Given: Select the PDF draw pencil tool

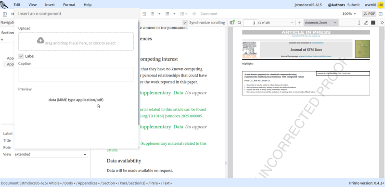Looking at the screenshot, I should pyautogui.click(x=366, y=23).
